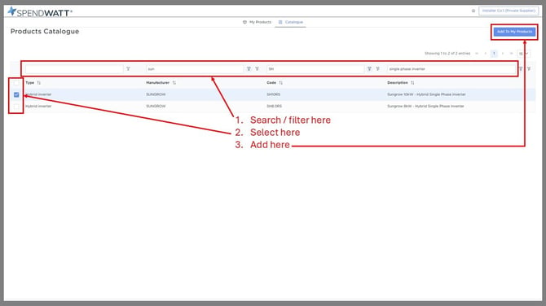Open Installer Co1 (Private Supplier) account button
The image size is (546, 306).
509,11
